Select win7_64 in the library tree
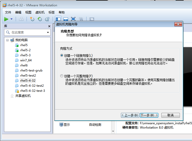 coord(26,60)
